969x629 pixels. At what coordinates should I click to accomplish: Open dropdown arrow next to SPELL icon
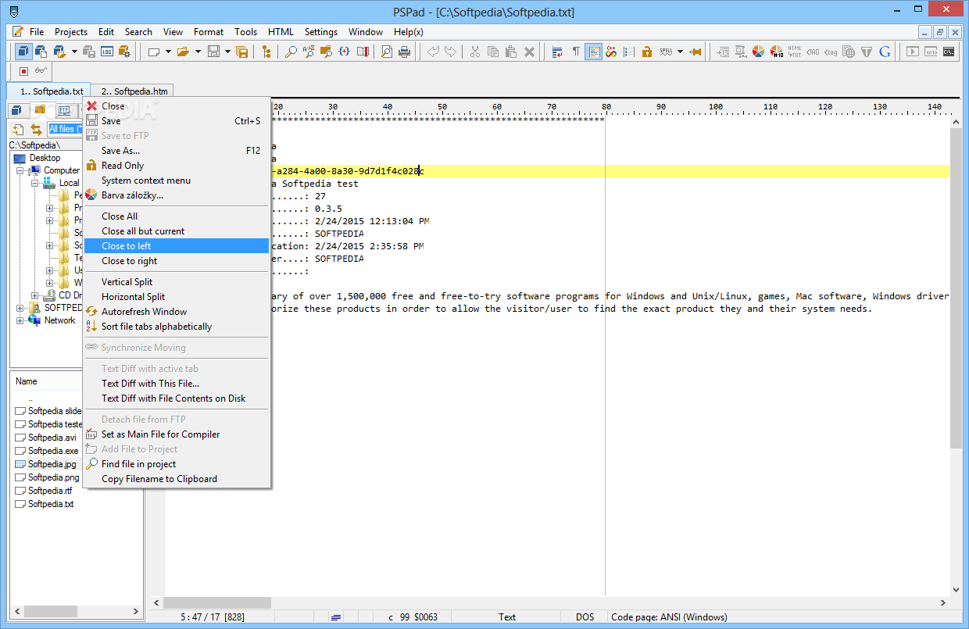click(680, 52)
